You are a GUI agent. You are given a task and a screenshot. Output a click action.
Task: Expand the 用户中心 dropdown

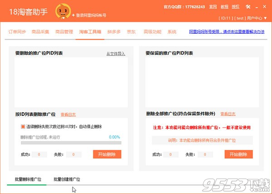[x=257, y=18]
